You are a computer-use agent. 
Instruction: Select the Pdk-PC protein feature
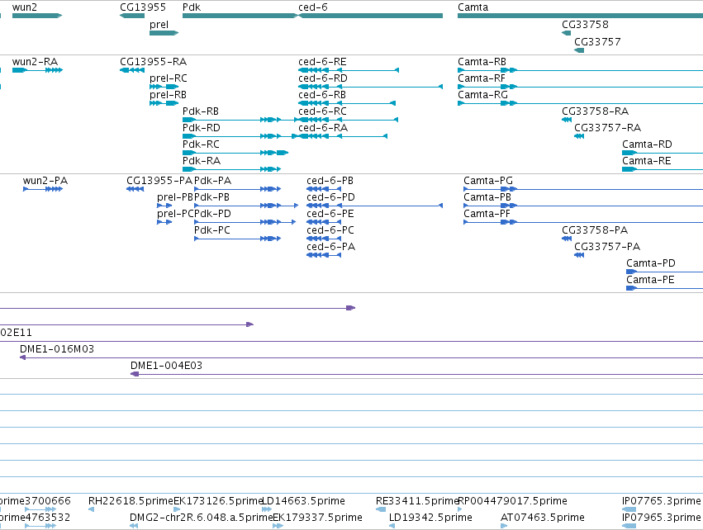pyautogui.click(x=238, y=239)
